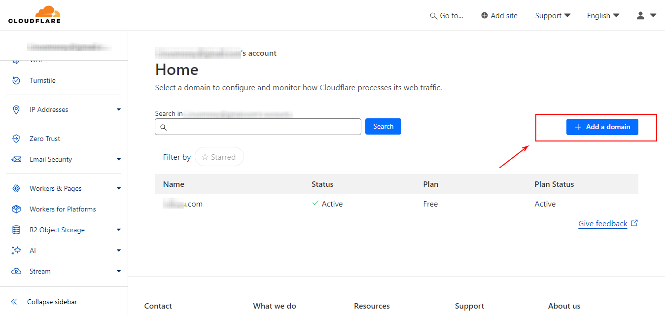665x316 pixels.
Task: Open the English language dropdown
Action: pyautogui.click(x=603, y=16)
